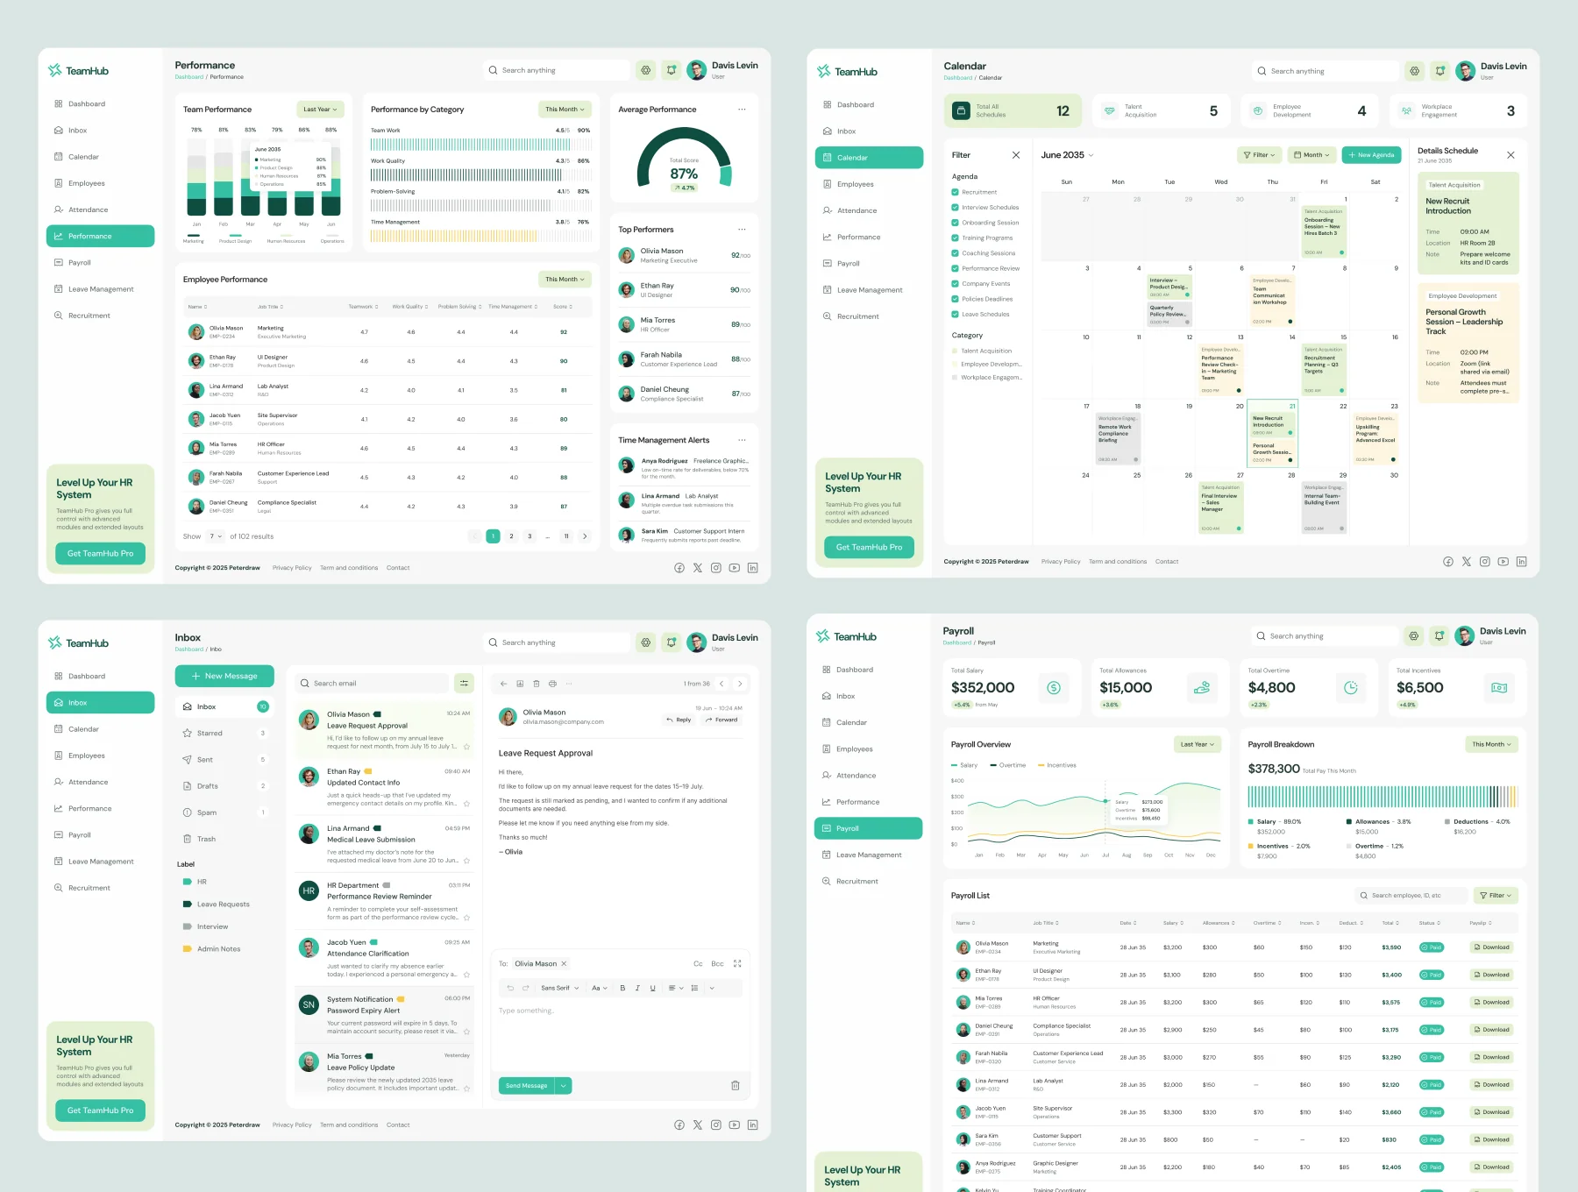Open the three-dot menu on the Average Performance card
This screenshot has width=1578, height=1192.
742,110
